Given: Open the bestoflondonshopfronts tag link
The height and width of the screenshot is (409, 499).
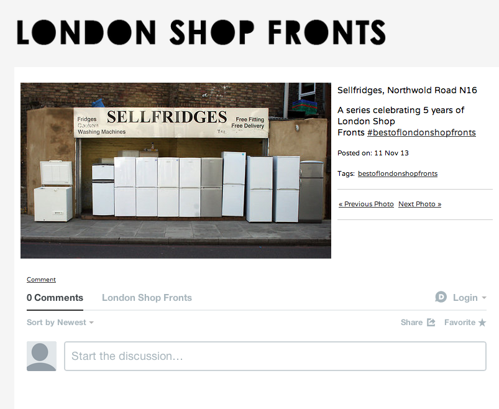Looking at the screenshot, I should tap(398, 173).
